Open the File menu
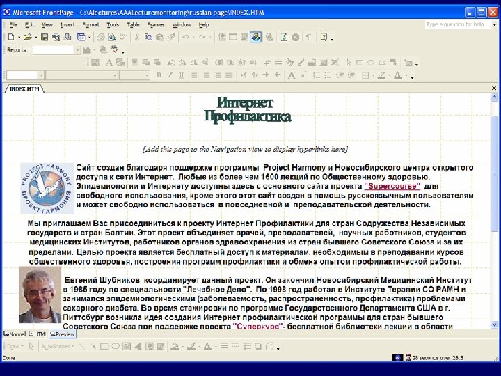Screen dimensions: 501x376 point(13,24)
